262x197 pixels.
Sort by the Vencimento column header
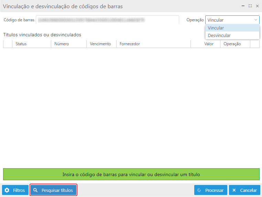point(100,44)
